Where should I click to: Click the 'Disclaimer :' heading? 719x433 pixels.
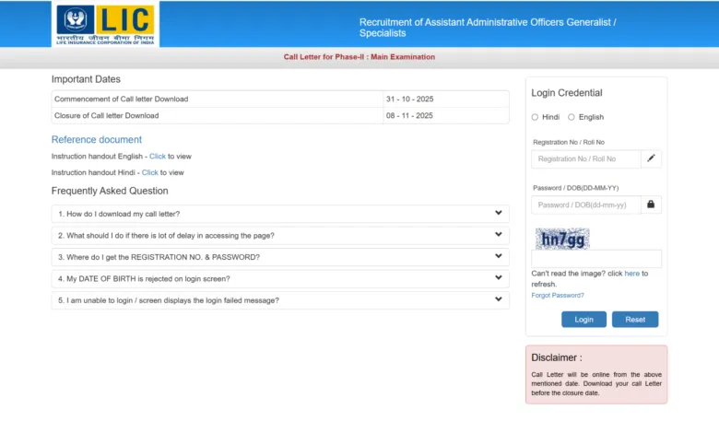pos(557,357)
